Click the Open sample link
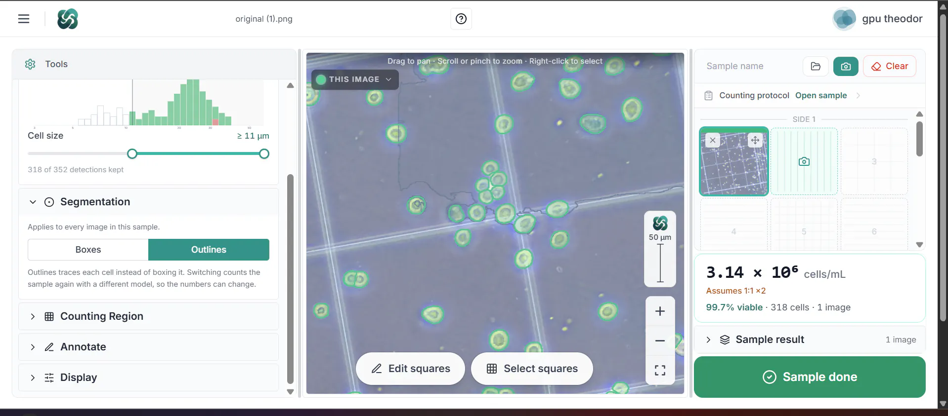 point(820,95)
